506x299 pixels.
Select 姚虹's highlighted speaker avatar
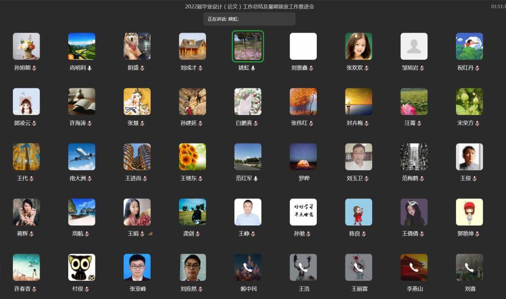(248, 46)
